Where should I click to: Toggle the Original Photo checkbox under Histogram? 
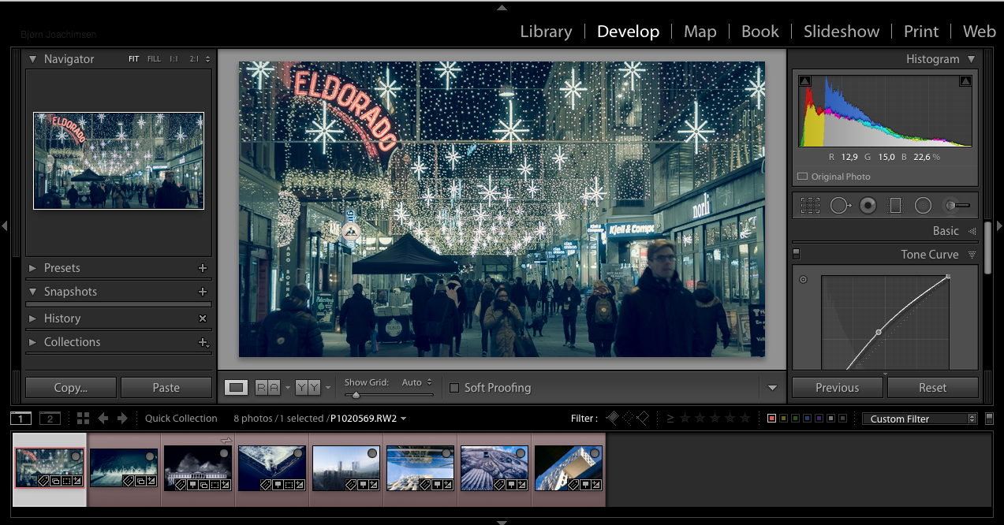801,177
